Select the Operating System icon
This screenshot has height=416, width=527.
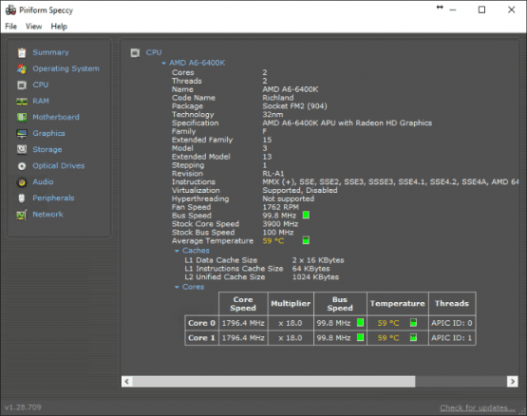(x=22, y=69)
